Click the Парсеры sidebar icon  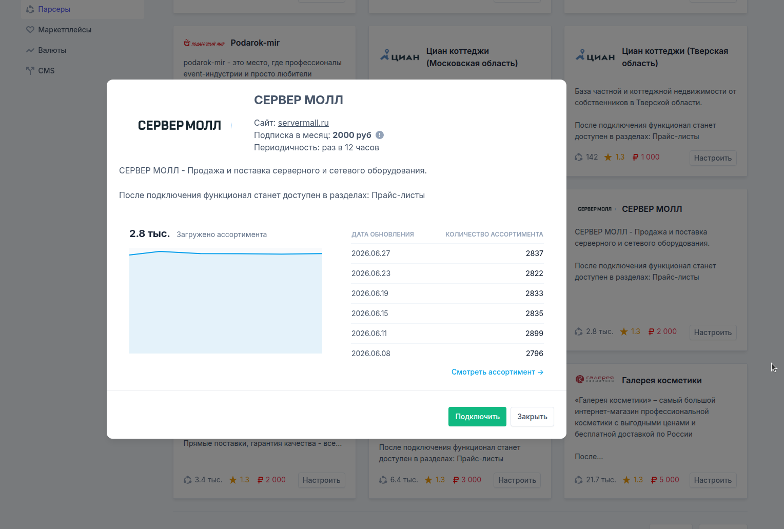click(x=30, y=9)
